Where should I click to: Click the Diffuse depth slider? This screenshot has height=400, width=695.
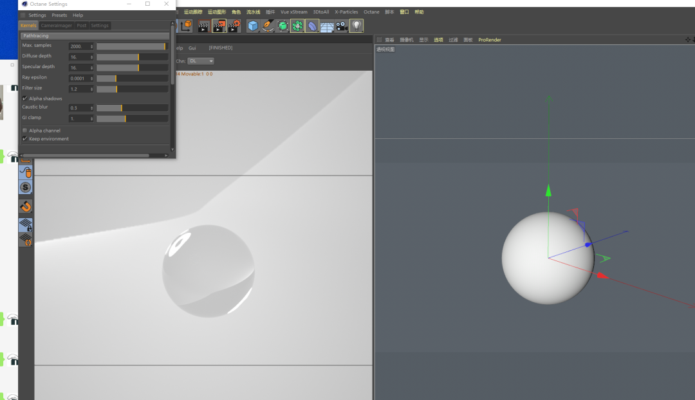tap(132, 57)
